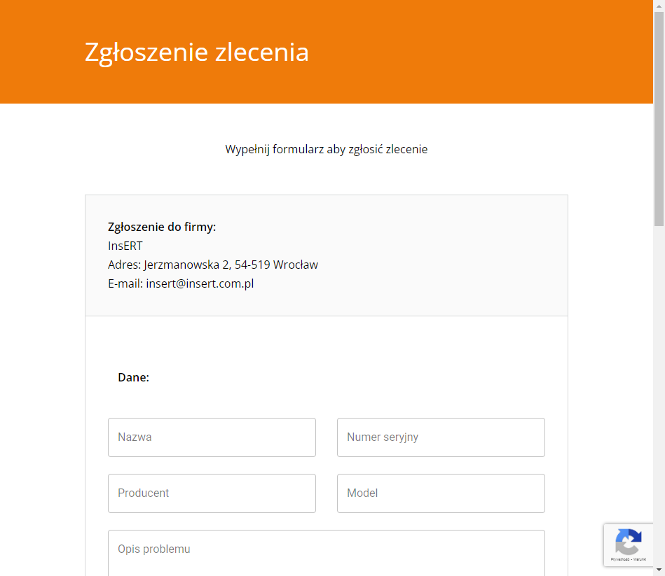
Task: Click the InsERT company name
Action: [125, 246]
